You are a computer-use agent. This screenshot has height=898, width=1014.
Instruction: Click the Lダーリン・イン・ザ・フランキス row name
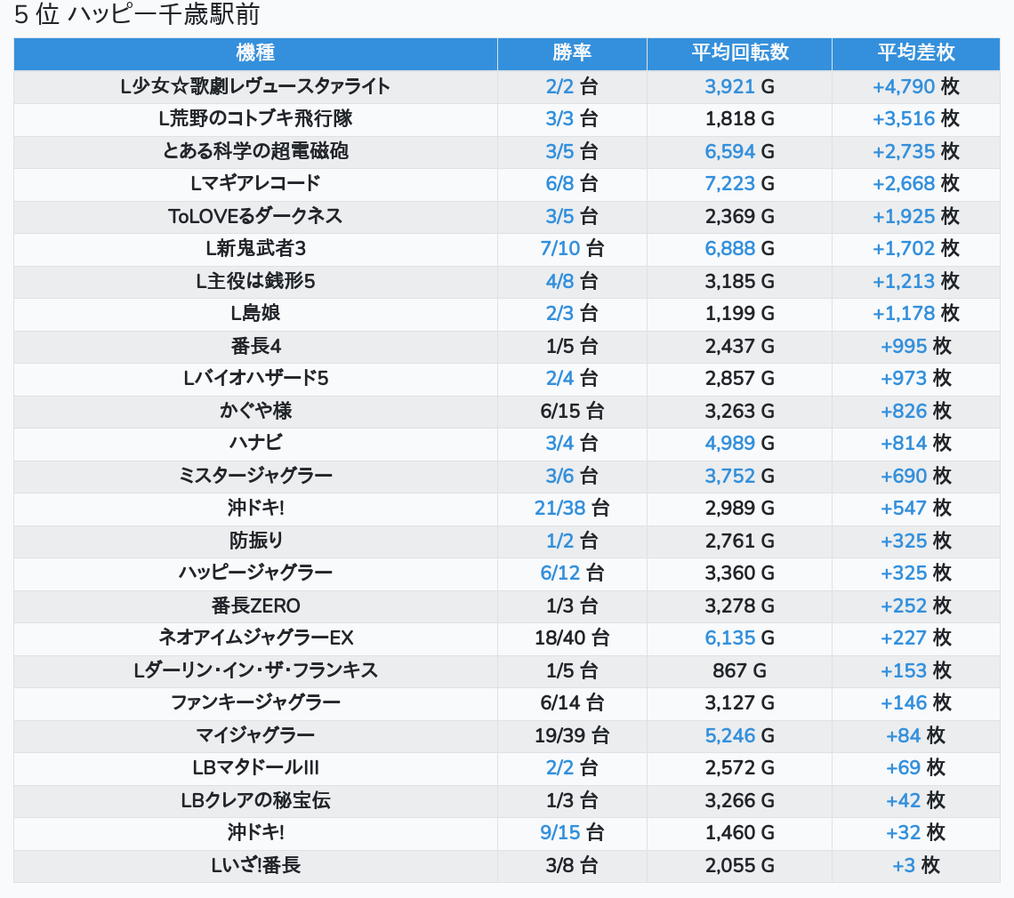pos(255,670)
